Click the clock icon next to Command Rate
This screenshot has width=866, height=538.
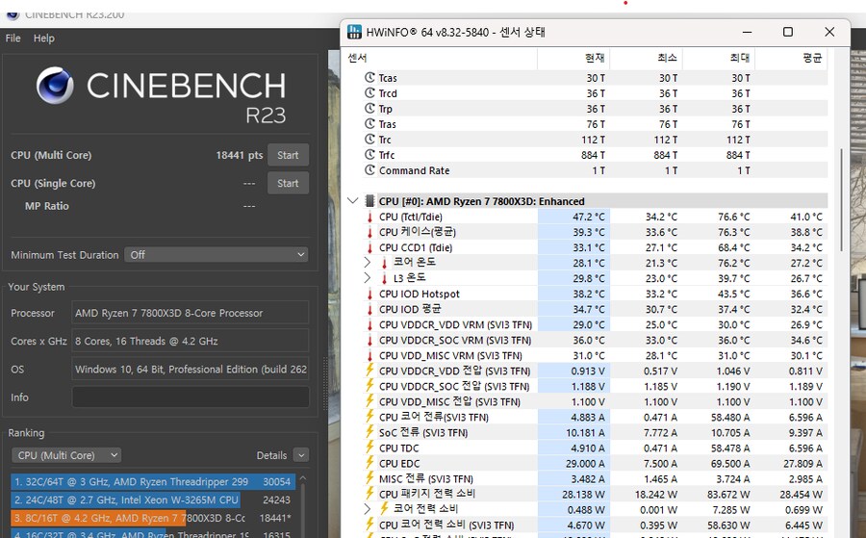pyautogui.click(x=369, y=170)
